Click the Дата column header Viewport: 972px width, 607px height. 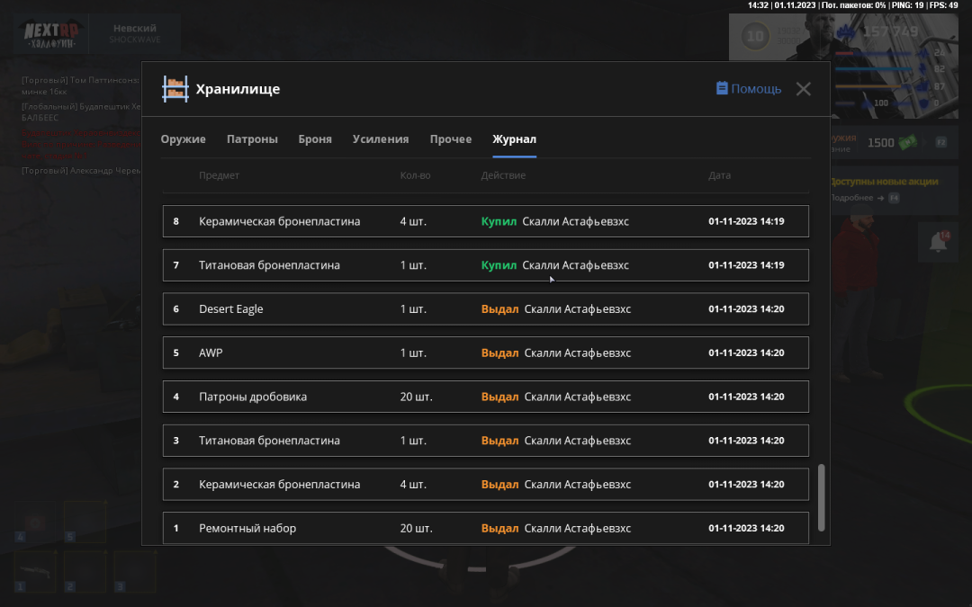tap(719, 175)
